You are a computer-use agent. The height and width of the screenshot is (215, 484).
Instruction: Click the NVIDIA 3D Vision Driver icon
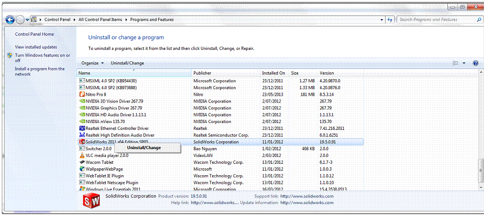pos(82,102)
